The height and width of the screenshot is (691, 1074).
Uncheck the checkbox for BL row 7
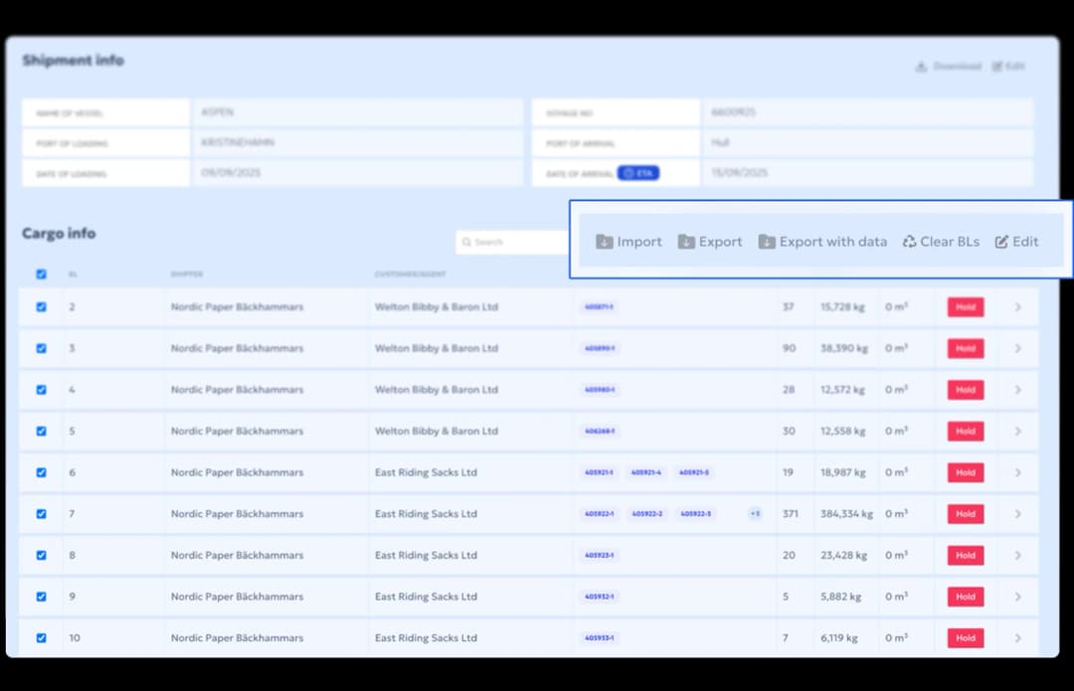pyautogui.click(x=41, y=514)
